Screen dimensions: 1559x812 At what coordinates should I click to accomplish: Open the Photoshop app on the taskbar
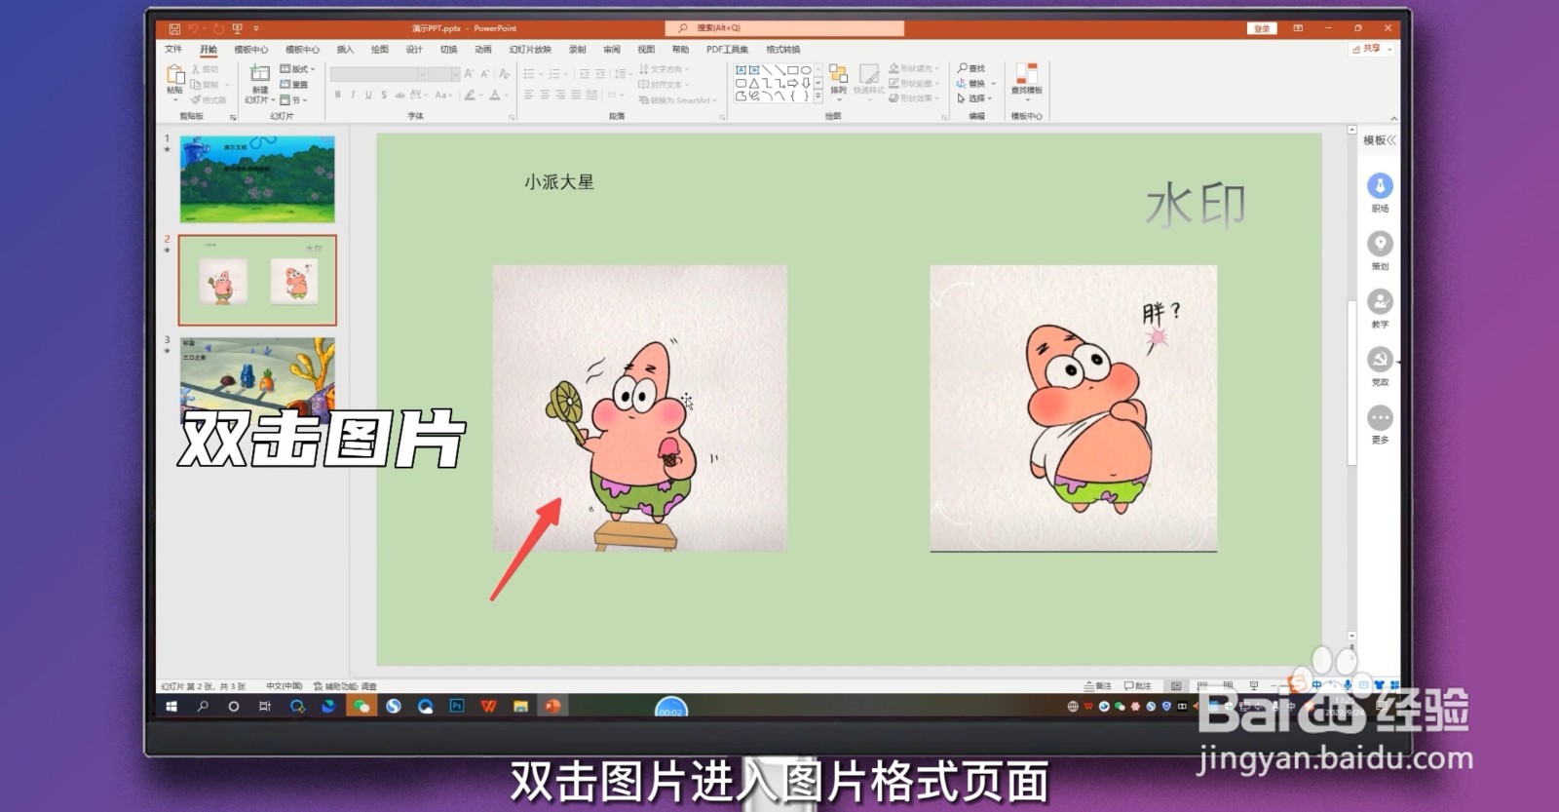tap(457, 706)
